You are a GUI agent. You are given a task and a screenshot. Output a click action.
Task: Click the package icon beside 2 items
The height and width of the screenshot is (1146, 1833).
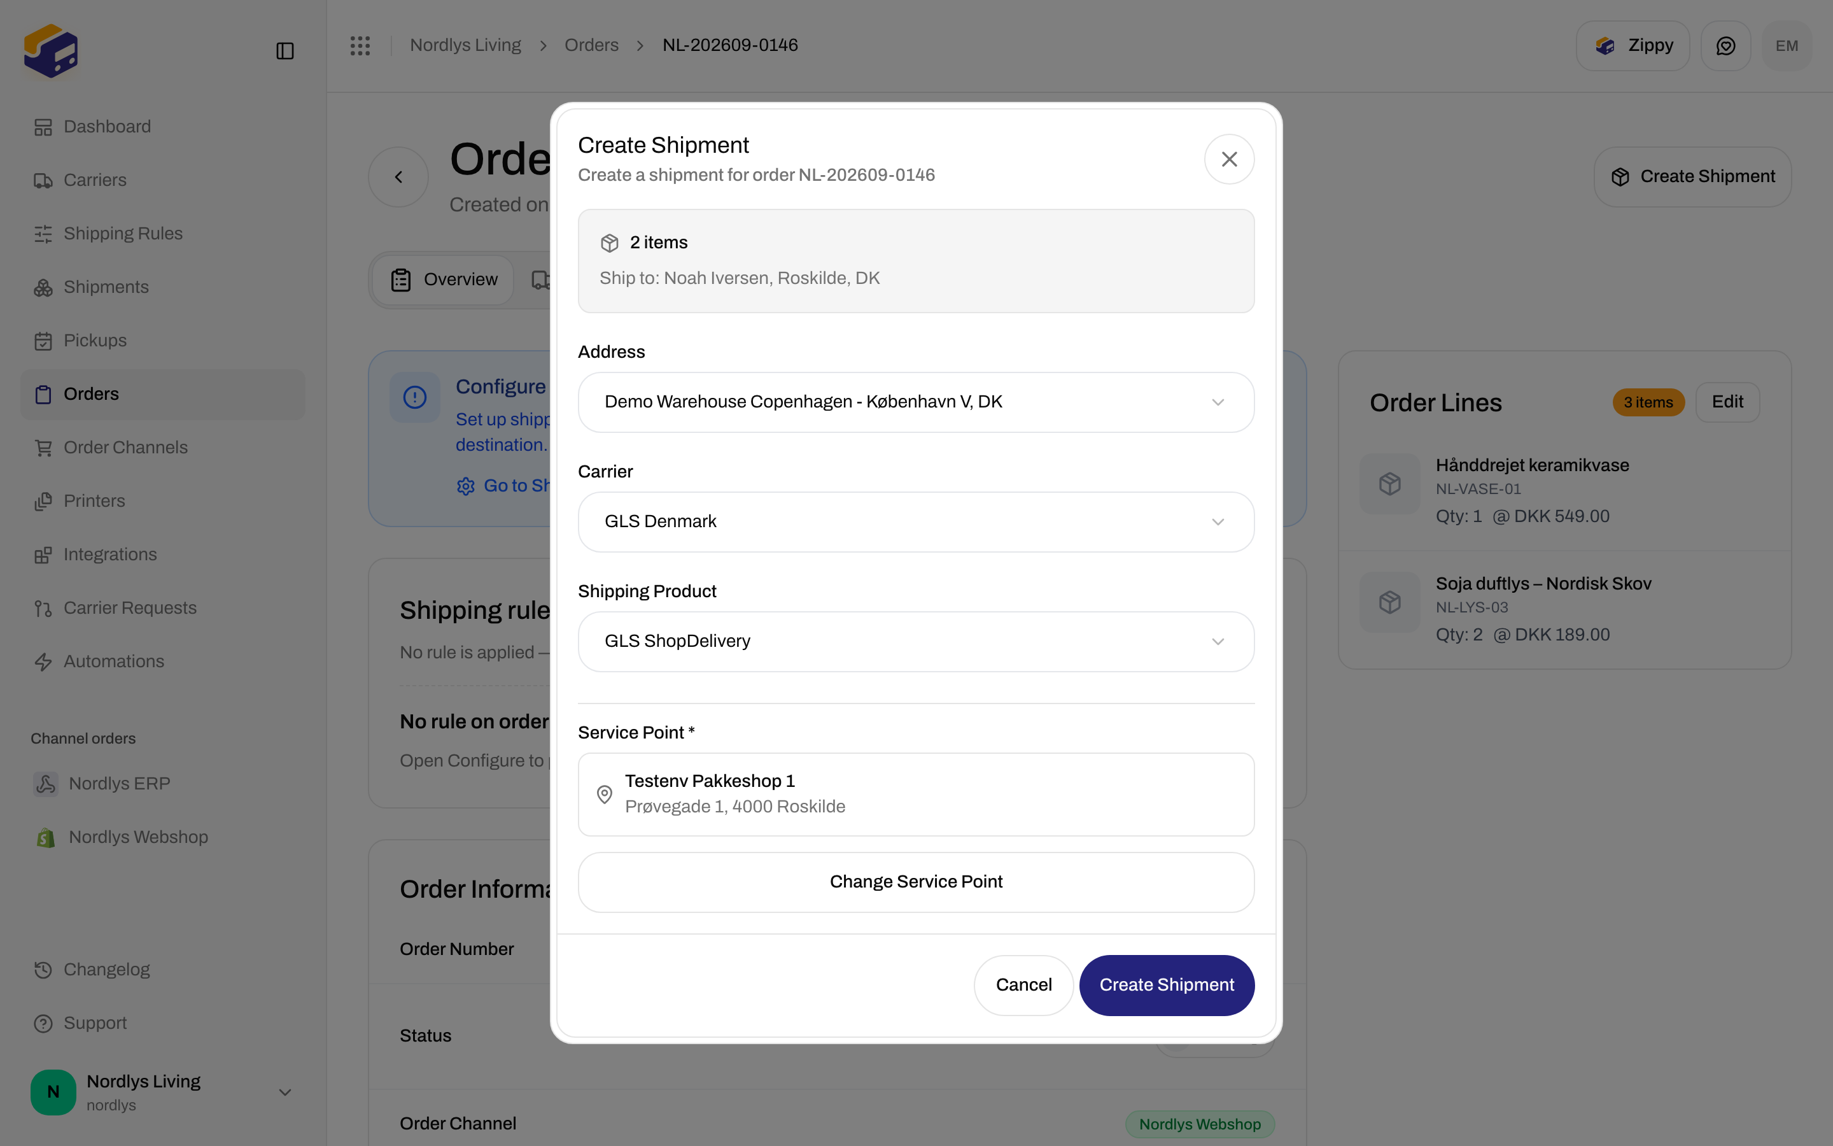pyautogui.click(x=610, y=243)
